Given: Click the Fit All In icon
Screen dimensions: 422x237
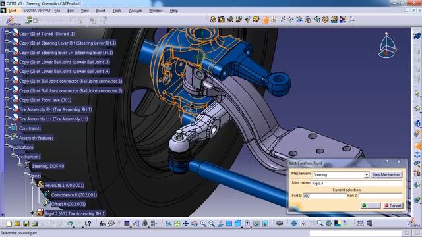Looking at the screenshot, I should pos(177,224).
